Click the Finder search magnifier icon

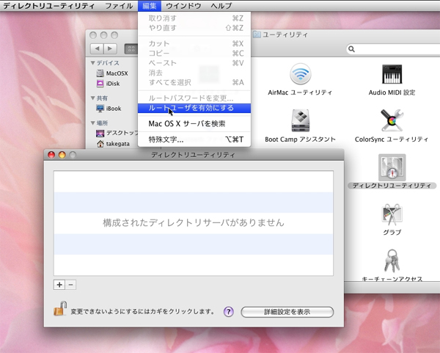[x=351, y=49]
